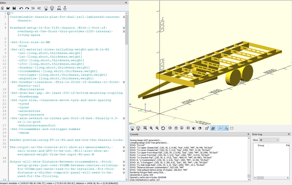Image resolution: width=292 pixels, height=185 pixels.
Task: Click the '-behindcenterperfoot' line
Action: 36,125
